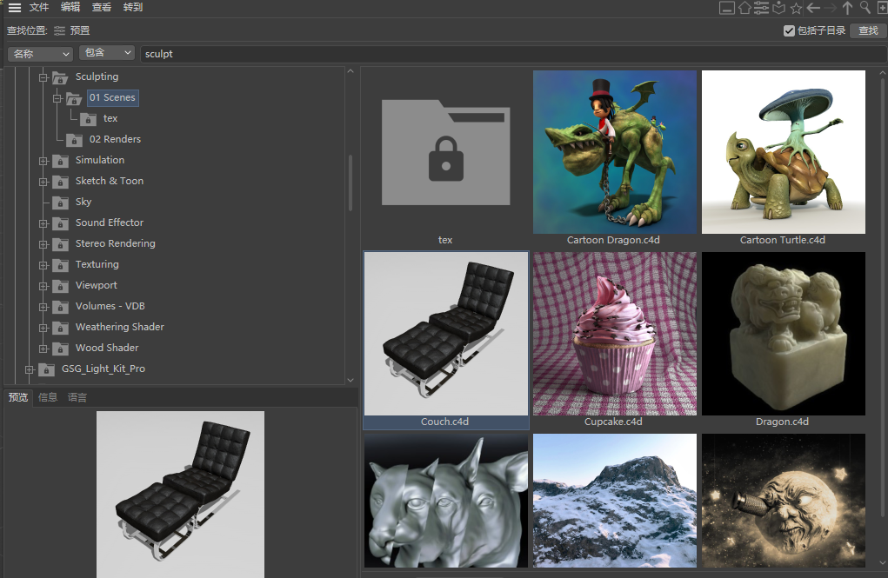Select Cartoon Turtle.c4d thumbnail
The height and width of the screenshot is (578, 888).
(784, 152)
